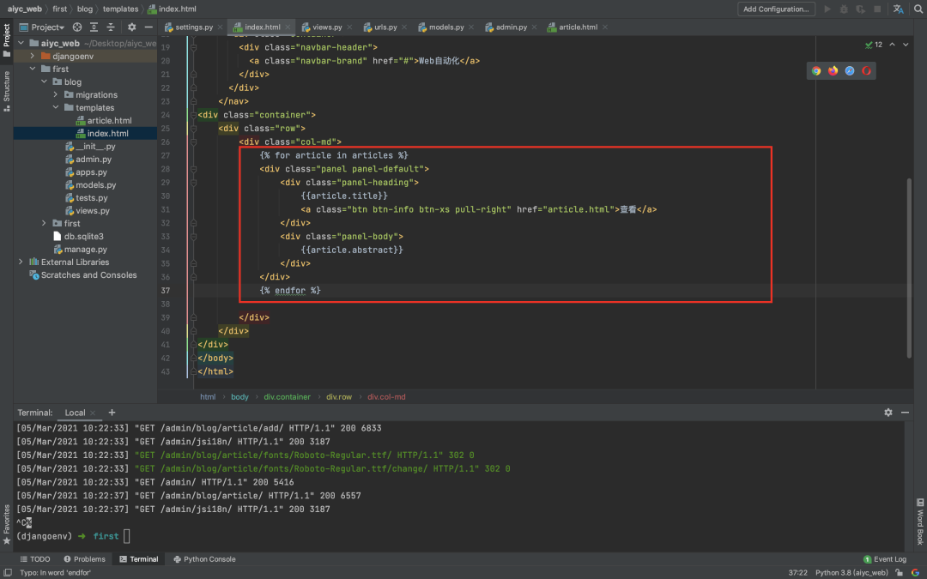Click the locate-file target icon in Project panel
Image resolution: width=927 pixels, height=579 pixels.
78,27
